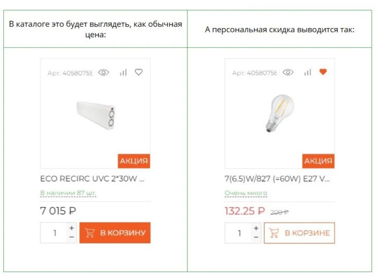Click the cart icon in 'В корзине' button
The image size is (377, 280).
coord(274,233)
